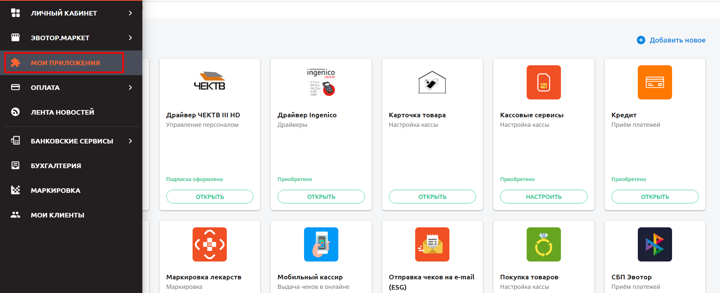Click the Лента новостей feed icon
The height and width of the screenshot is (293, 720).
(15, 112)
